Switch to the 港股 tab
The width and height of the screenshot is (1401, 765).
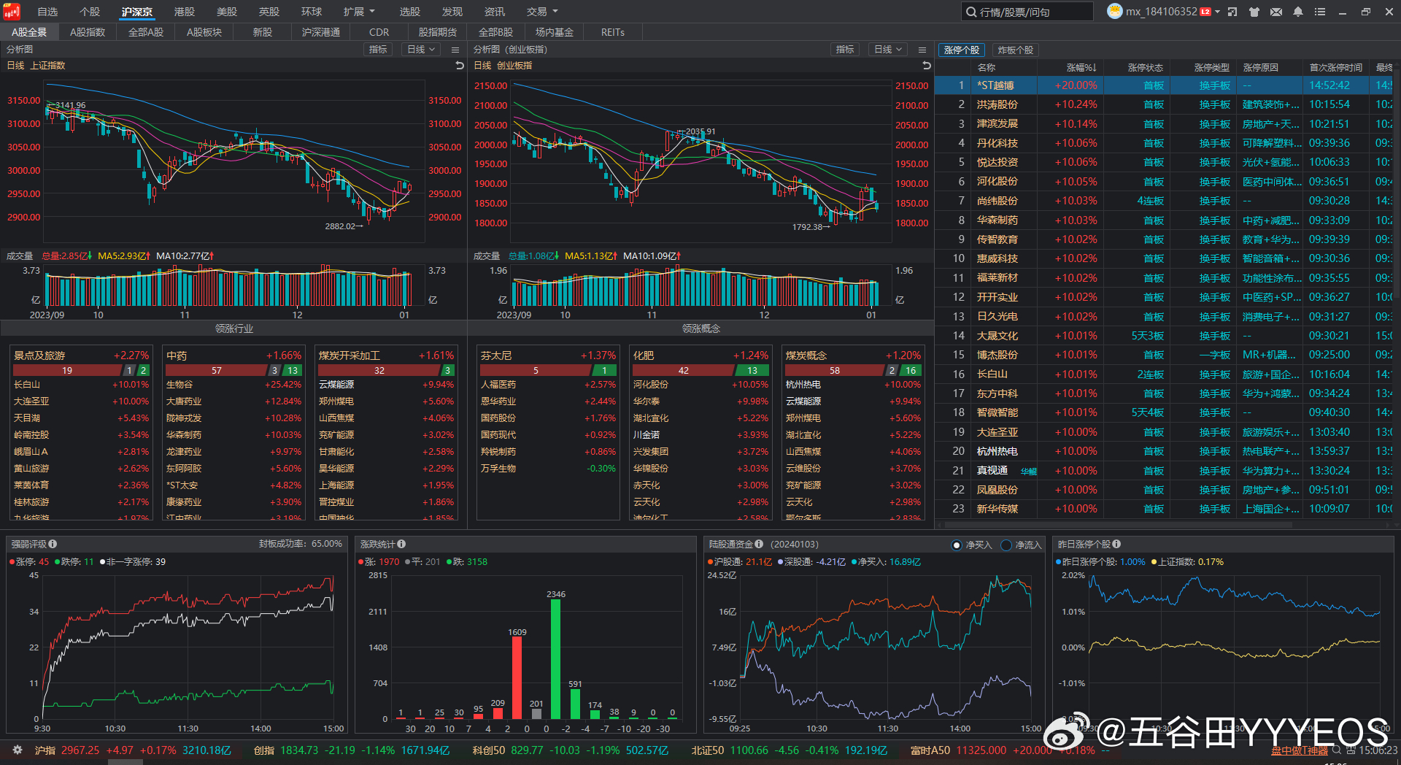coord(184,11)
